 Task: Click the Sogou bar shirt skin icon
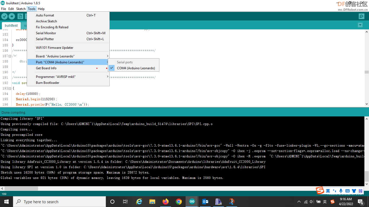[x=354, y=191]
